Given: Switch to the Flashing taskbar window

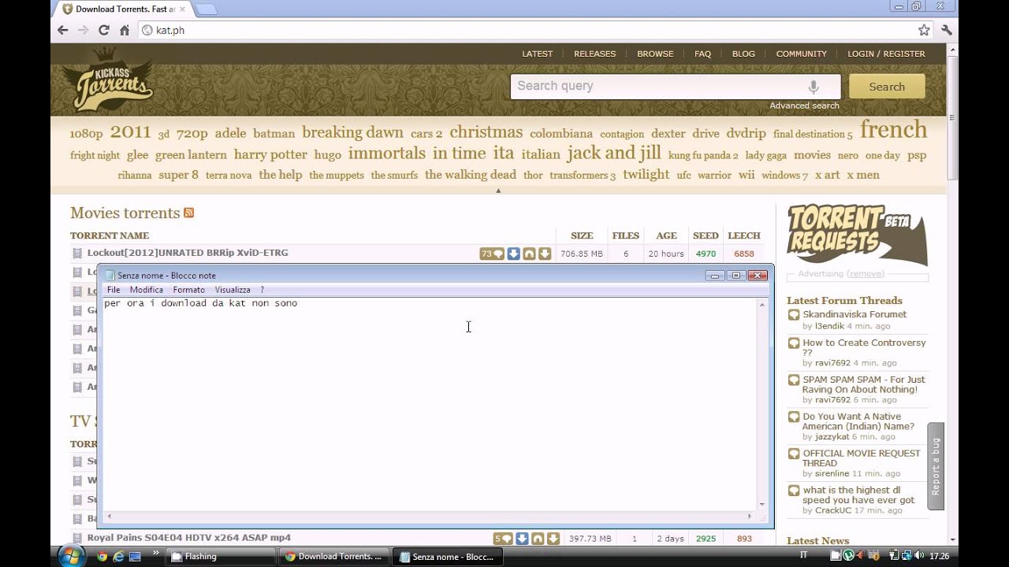Looking at the screenshot, I should point(221,556).
